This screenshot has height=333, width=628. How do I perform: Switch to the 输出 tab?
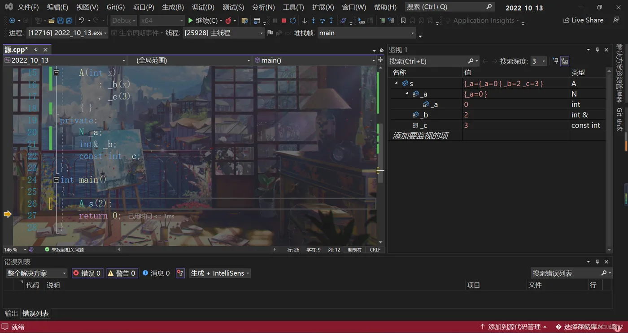click(x=12, y=313)
